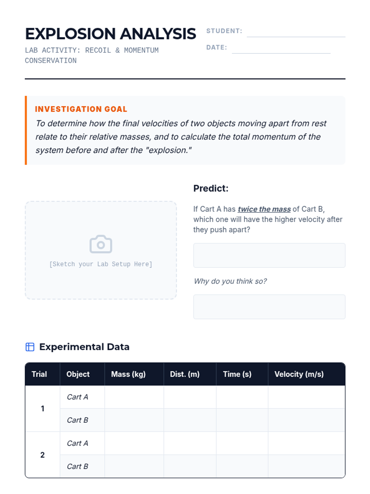Click the camera icon in sketch area
The image size is (370, 494).
point(101,244)
